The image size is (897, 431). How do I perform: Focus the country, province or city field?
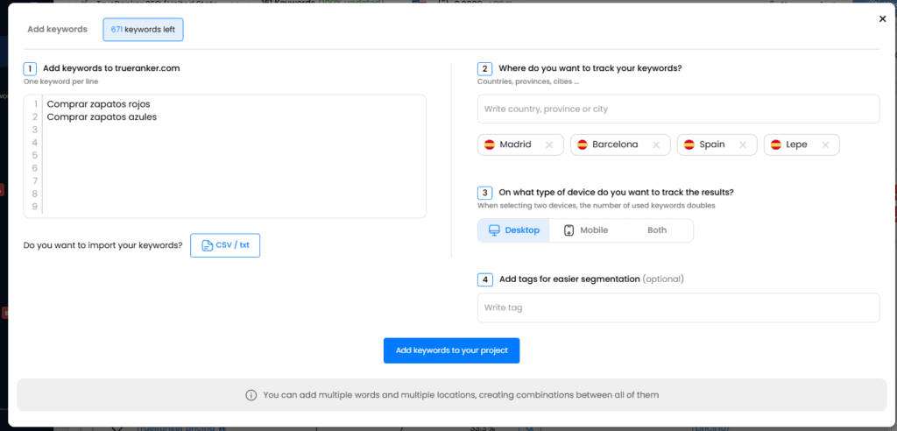coord(678,110)
